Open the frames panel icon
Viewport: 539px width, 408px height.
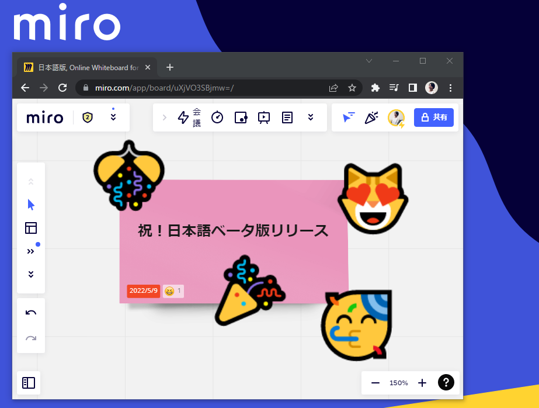pyautogui.click(x=29, y=382)
